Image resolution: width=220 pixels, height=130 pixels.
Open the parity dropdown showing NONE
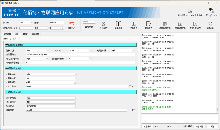click(x=41, y=28)
